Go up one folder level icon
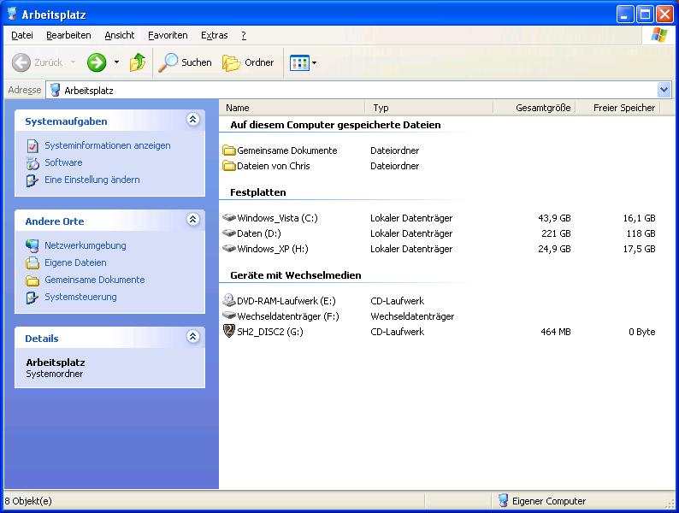 [138, 62]
